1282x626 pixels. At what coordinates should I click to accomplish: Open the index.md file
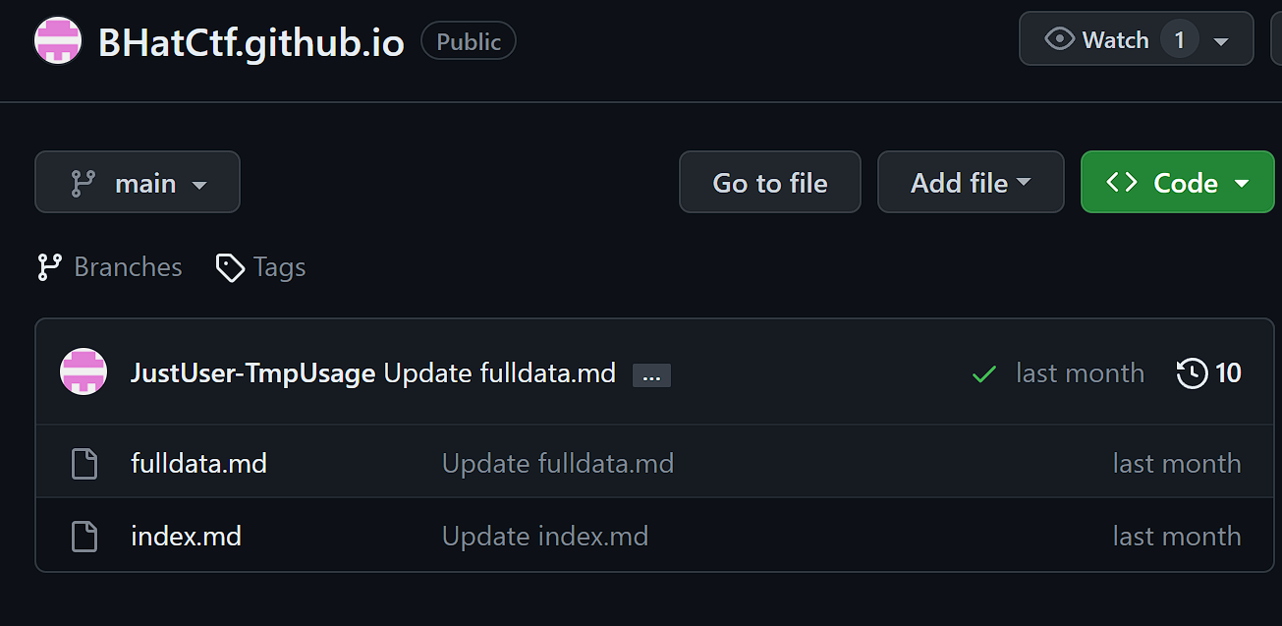pyautogui.click(x=186, y=535)
